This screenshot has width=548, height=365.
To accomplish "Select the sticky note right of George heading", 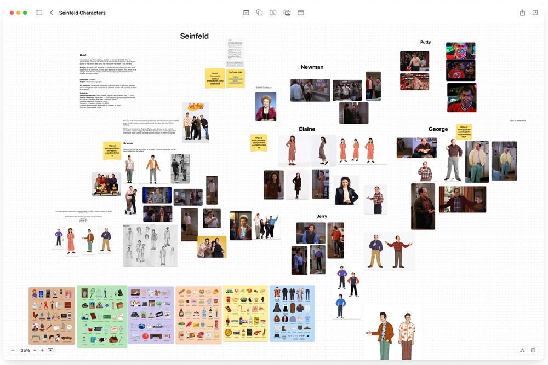I will (464, 132).
